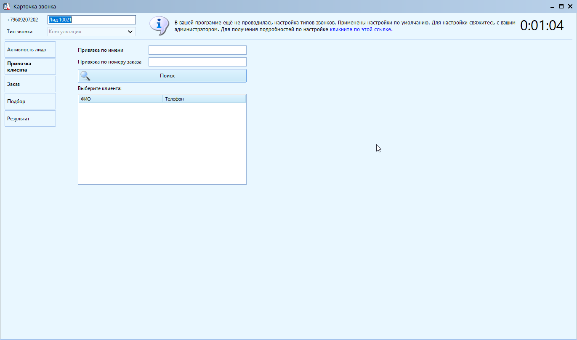The image size is (577, 340).
Task: Click the Лид 10021 text field
Action: [92, 20]
